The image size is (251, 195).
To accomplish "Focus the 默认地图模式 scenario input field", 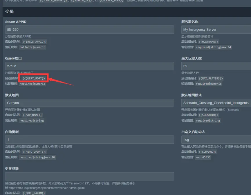I will pyautogui.click(x=216, y=103).
